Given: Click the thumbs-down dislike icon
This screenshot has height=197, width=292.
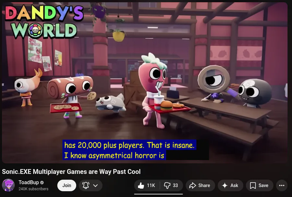Looking at the screenshot, I should click(x=167, y=185).
